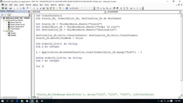Image resolution: width=183 pixels, height=103 pixels.
Task: Open the Object Browser icon
Action: point(54,8)
